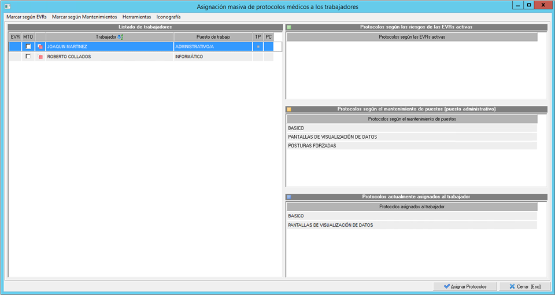Click the TP indicator in Joaquin Martinez row
The image size is (555, 295).
tap(258, 47)
